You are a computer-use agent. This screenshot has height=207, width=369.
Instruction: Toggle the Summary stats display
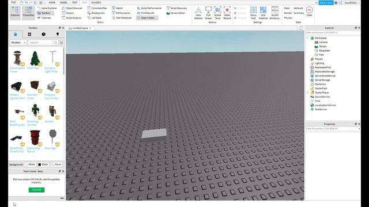[x=299, y=13]
